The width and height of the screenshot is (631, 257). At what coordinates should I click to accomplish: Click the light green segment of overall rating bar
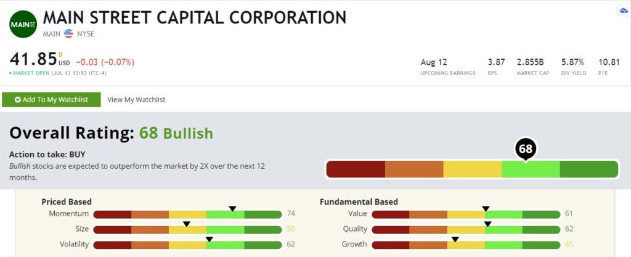click(x=531, y=169)
